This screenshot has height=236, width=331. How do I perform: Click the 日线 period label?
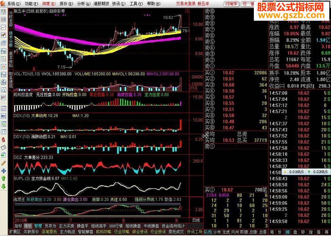[x=196, y=220]
